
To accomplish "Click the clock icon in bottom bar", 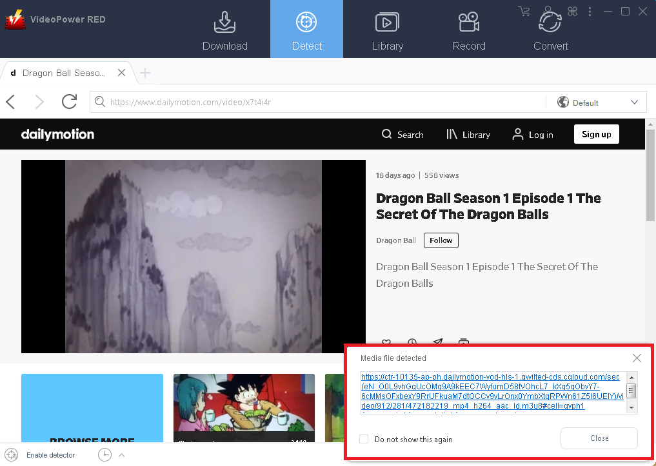I will click(104, 454).
